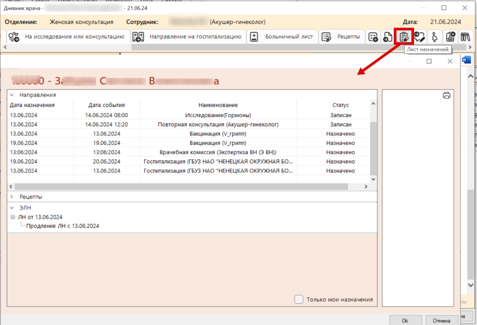Expand the Рецепты section in the dialog
Screen dimensions: 477x325
pyautogui.click(x=12, y=197)
